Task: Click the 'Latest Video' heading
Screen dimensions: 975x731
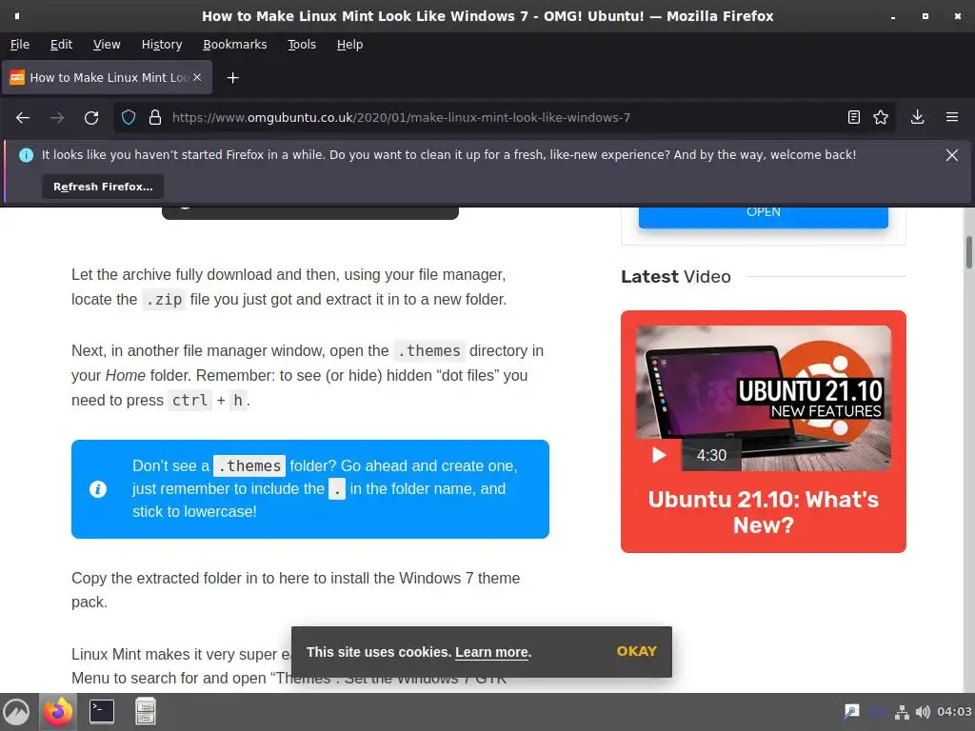Action: pos(675,276)
